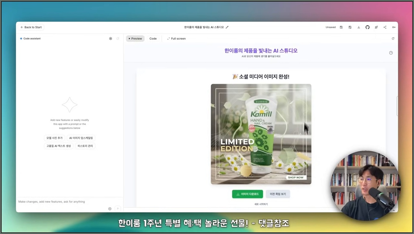
Task: Select the 고품질 AI 텍스트 생성 suggestion
Action: tap(59, 146)
